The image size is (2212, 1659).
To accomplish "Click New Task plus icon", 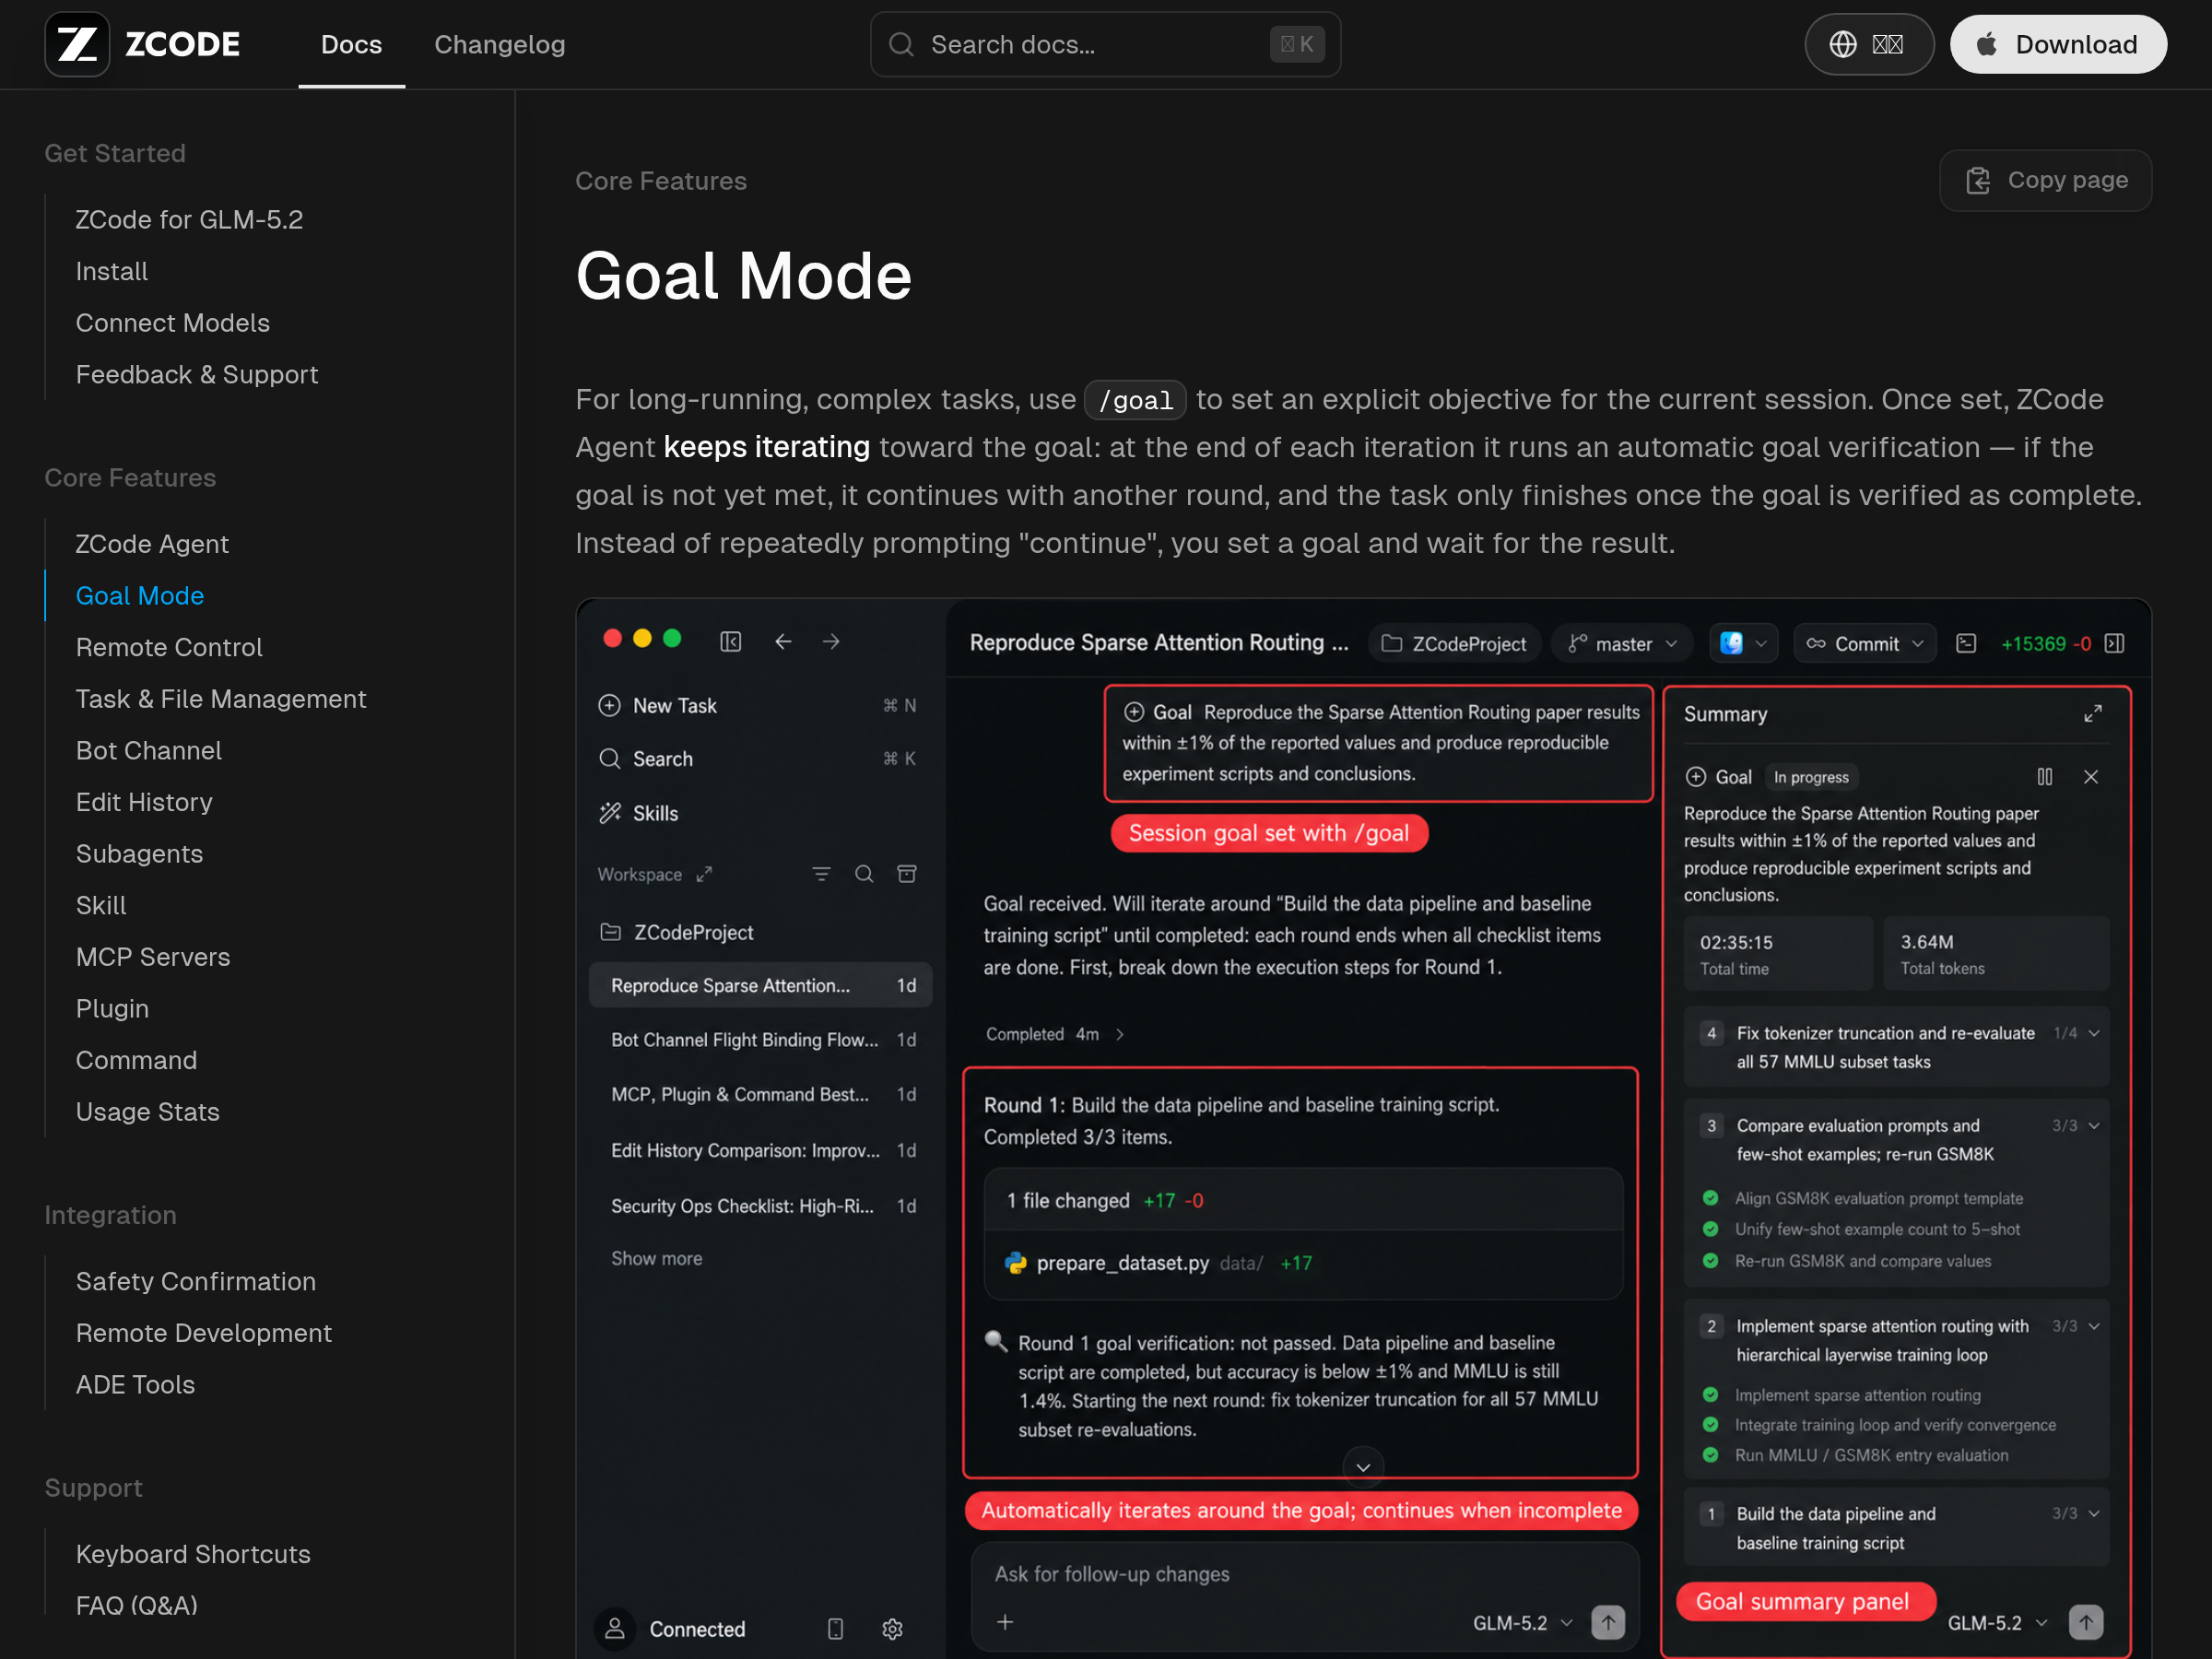I will tap(609, 705).
